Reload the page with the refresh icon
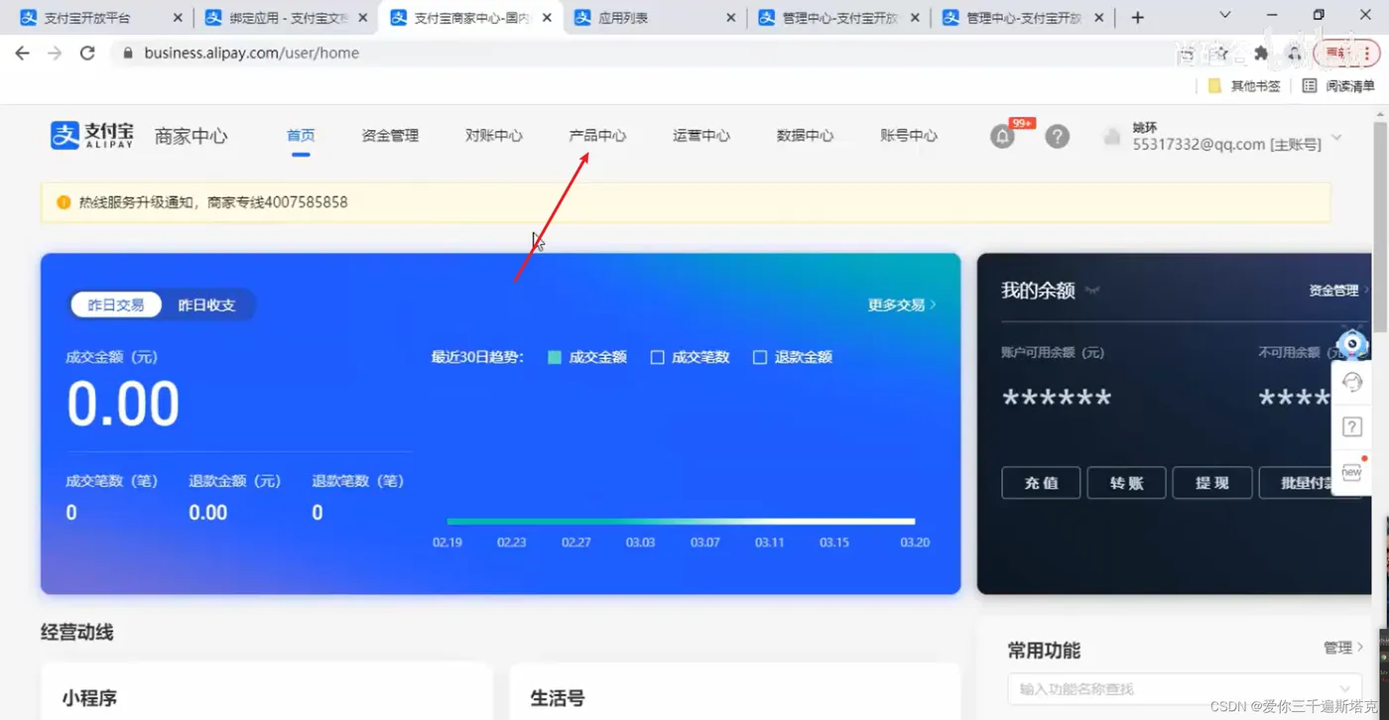 [87, 53]
